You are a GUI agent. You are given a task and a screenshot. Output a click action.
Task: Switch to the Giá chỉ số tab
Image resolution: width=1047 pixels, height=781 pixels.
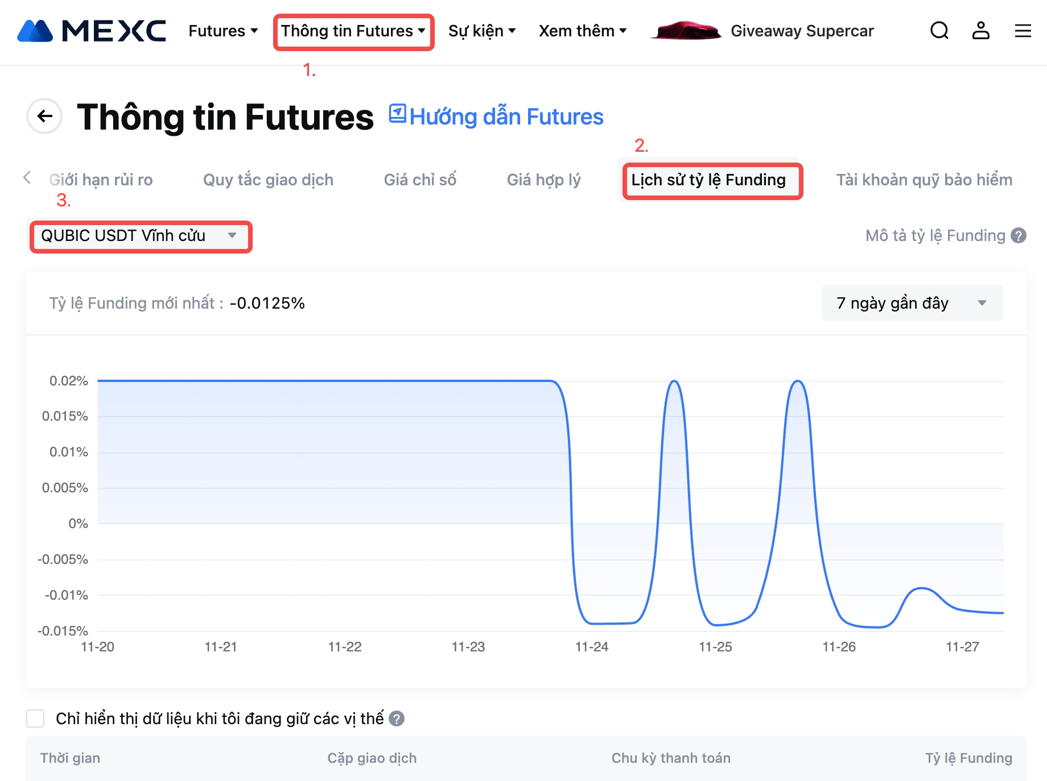420,180
